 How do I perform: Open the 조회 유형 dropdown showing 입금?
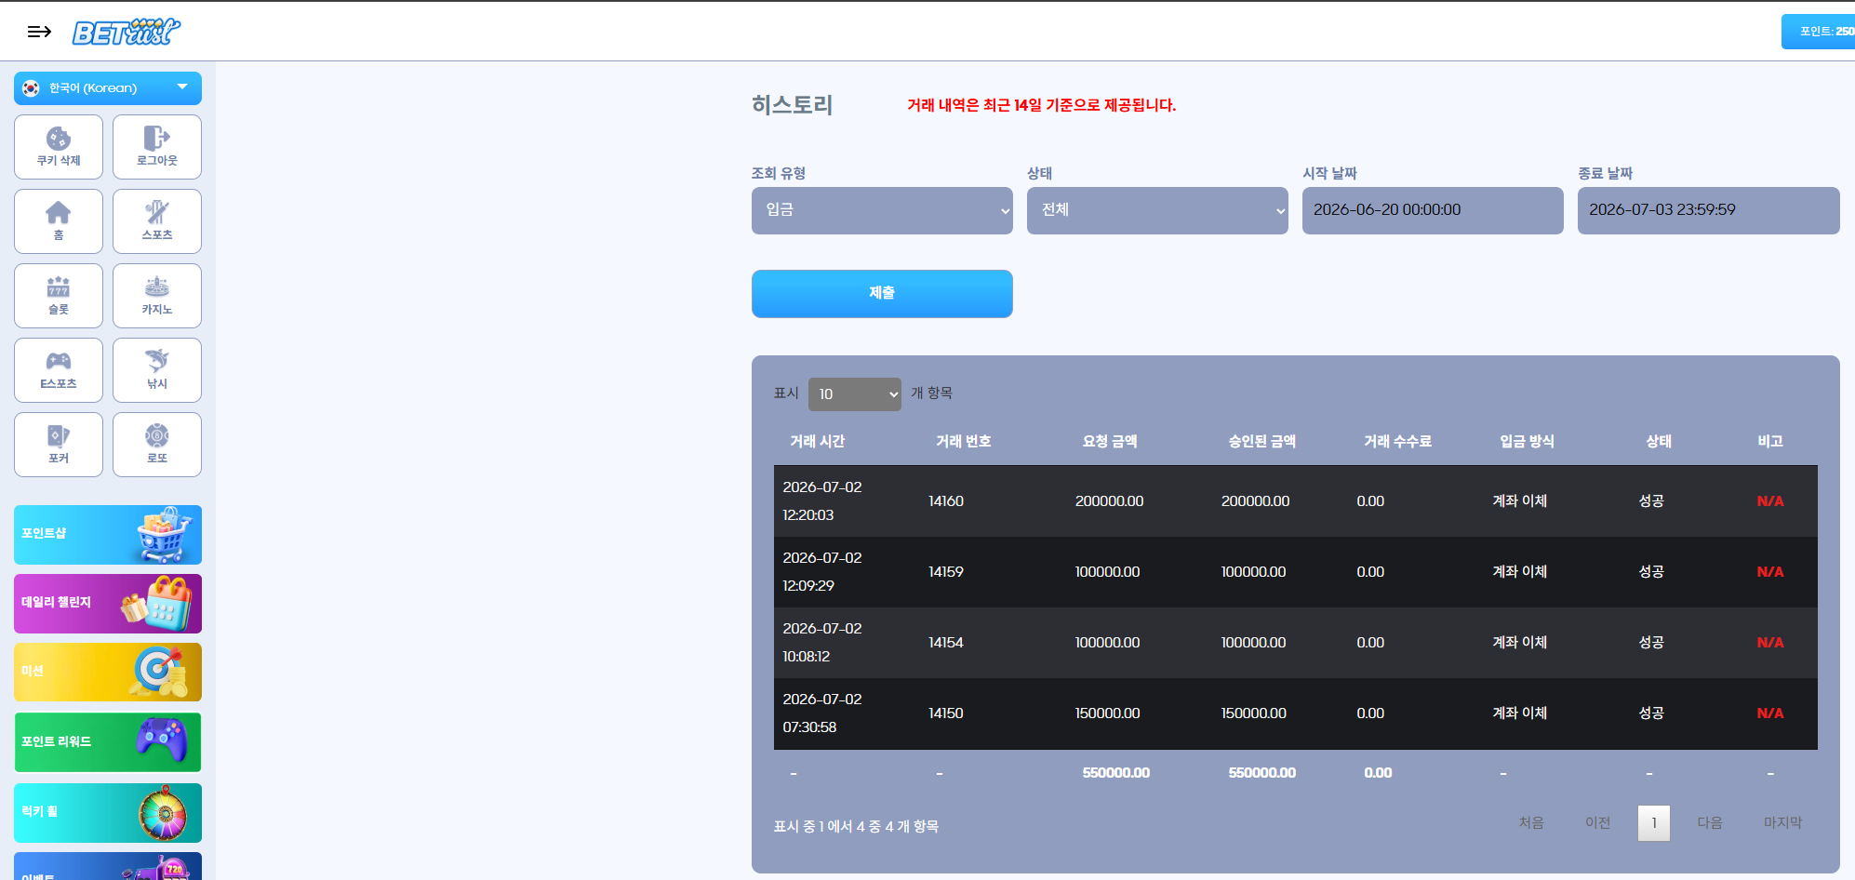pyautogui.click(x=882, y=210)
